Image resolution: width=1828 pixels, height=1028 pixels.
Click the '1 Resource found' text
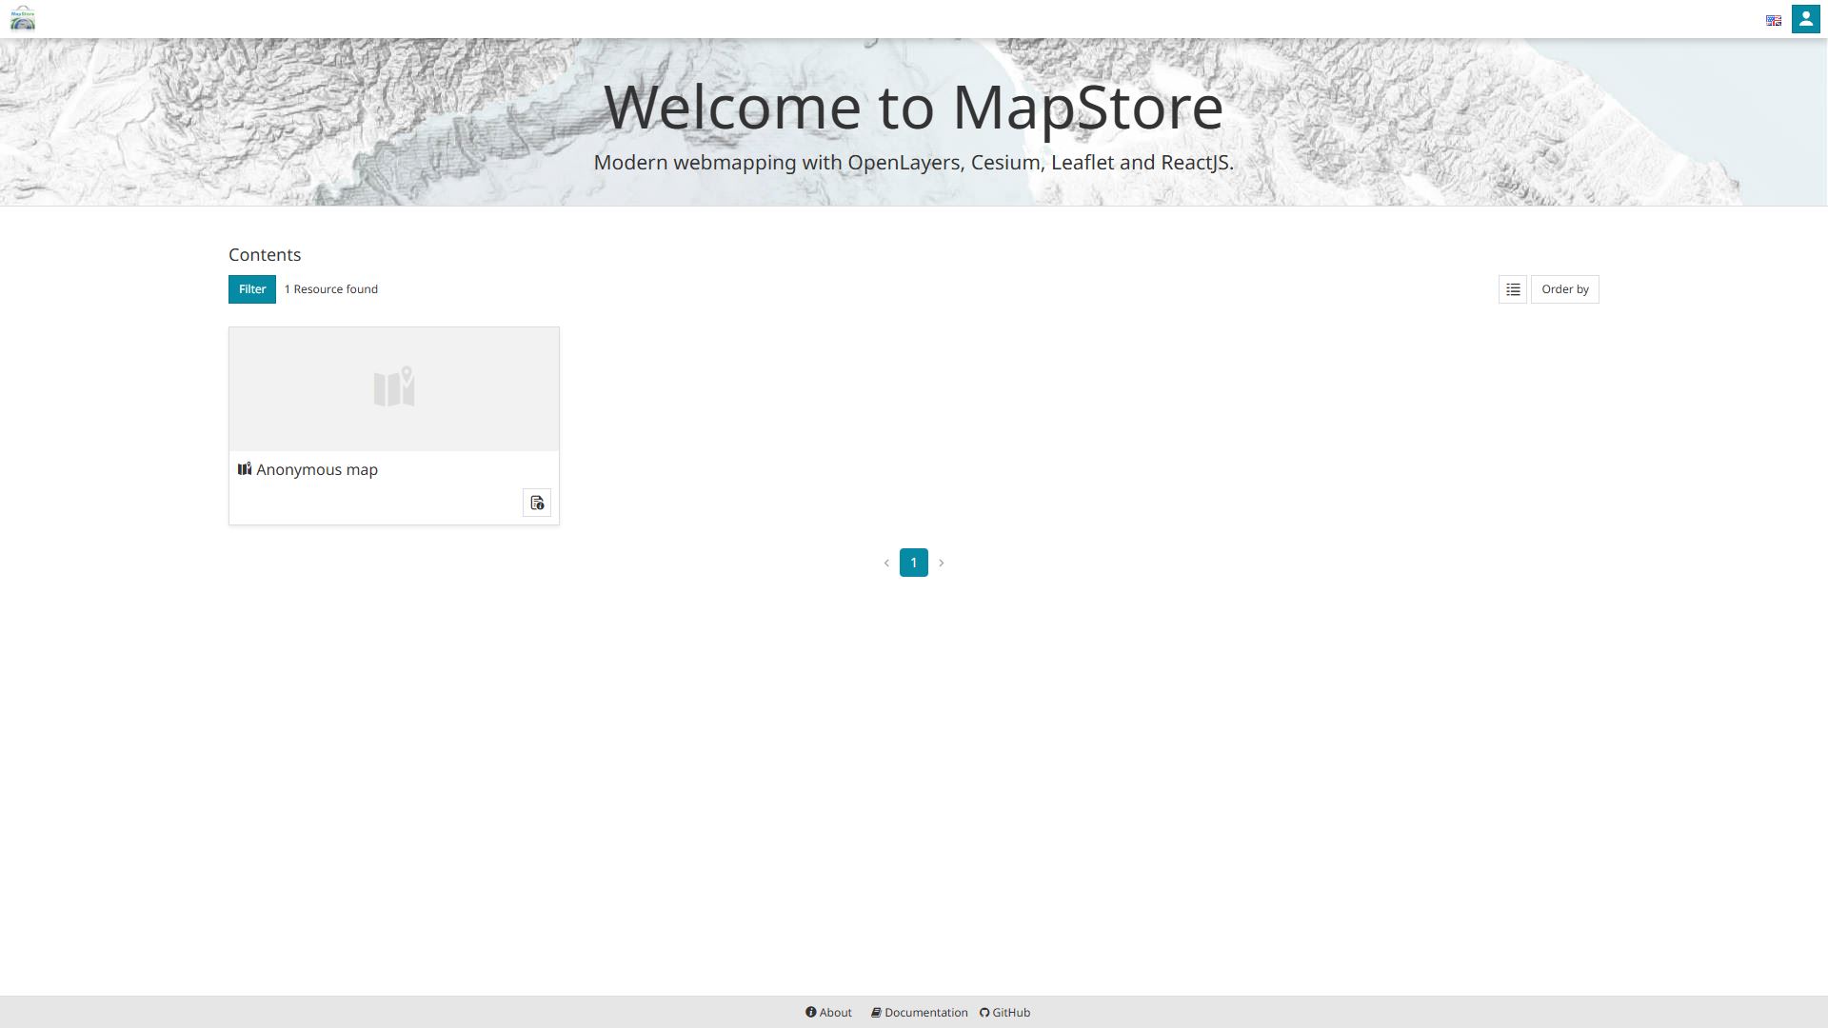pyautogui.click(x=331, y=289)
